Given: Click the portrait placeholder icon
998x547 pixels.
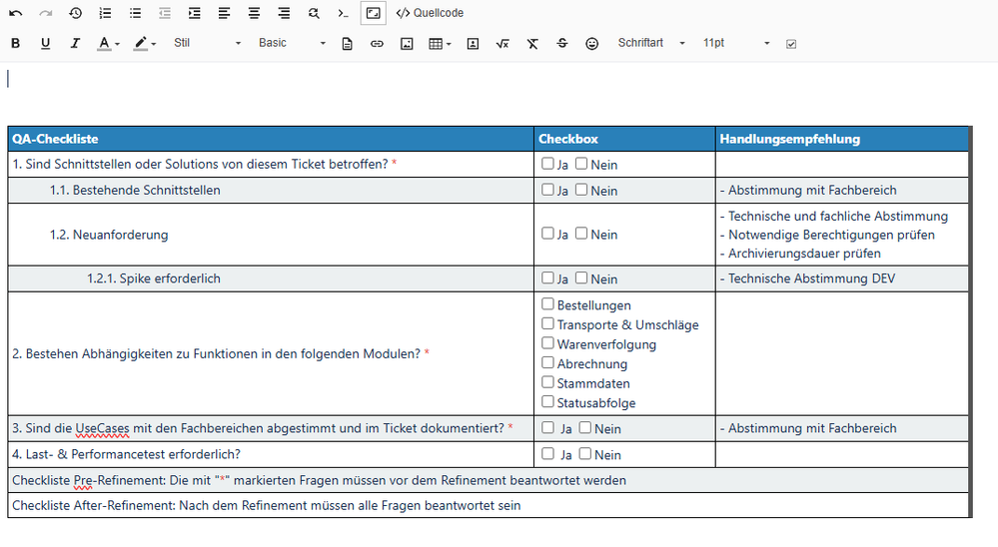Looking at the screenshot, I should [x=473, y=43].
